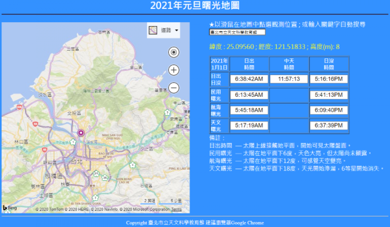Click the purple location pin marker
Image resolution: width=390 pixels, height=227 pixels.
(81, 133)
